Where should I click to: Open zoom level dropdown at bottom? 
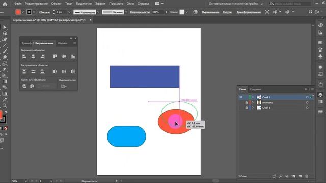[x=26, y=181]
